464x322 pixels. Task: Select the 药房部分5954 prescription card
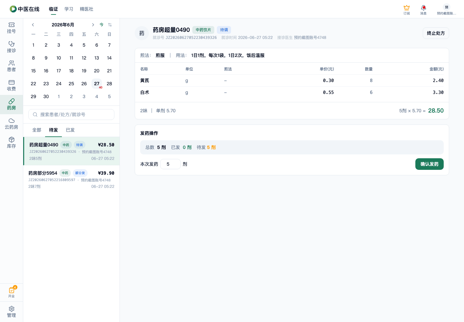71,179
